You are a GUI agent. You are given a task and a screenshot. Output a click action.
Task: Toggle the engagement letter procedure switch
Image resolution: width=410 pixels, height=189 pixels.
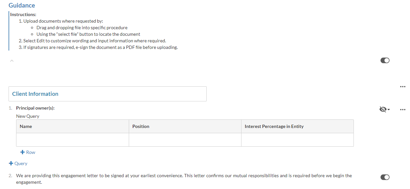pyautogui.click(x=385, y=177)
